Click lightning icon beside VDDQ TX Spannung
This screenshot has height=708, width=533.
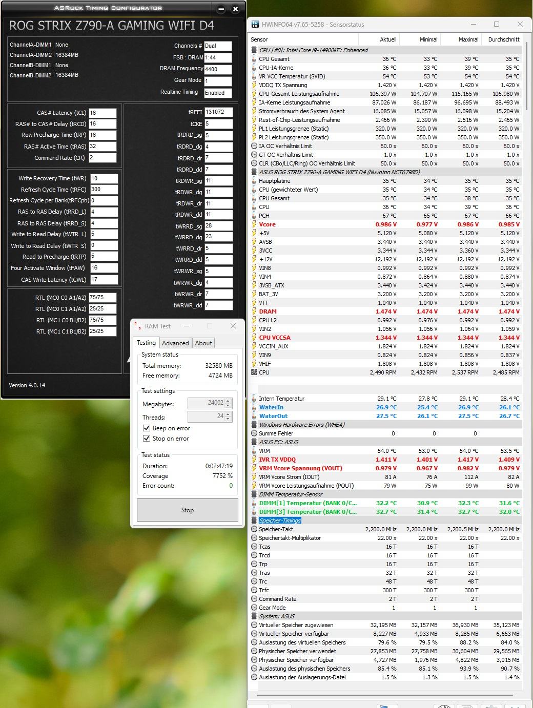point(254,85)
